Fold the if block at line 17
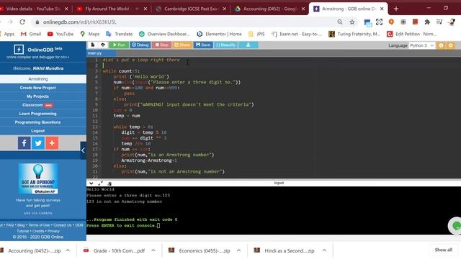 [x=100, y=149]
